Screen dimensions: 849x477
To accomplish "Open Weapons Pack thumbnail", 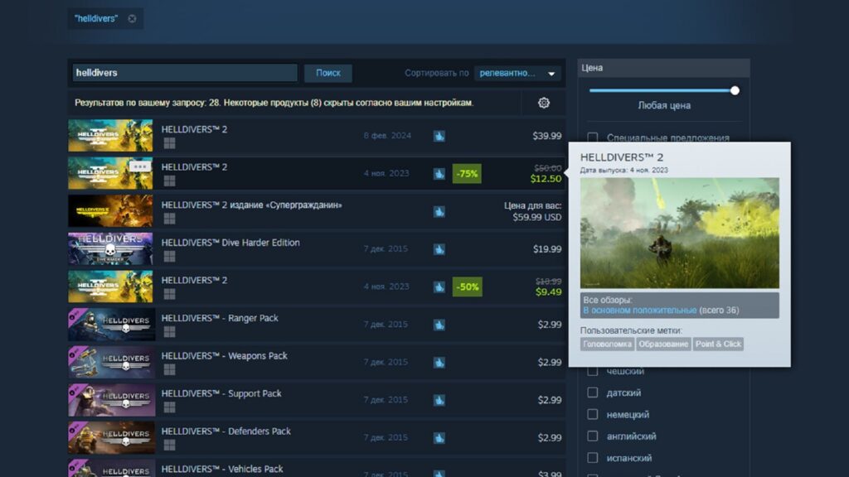I will pos(112,362).
